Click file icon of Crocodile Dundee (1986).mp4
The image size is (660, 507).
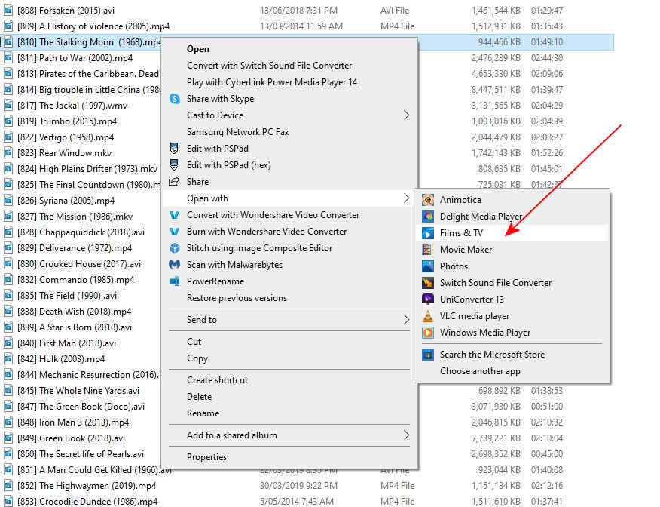(x=8, y=502)
